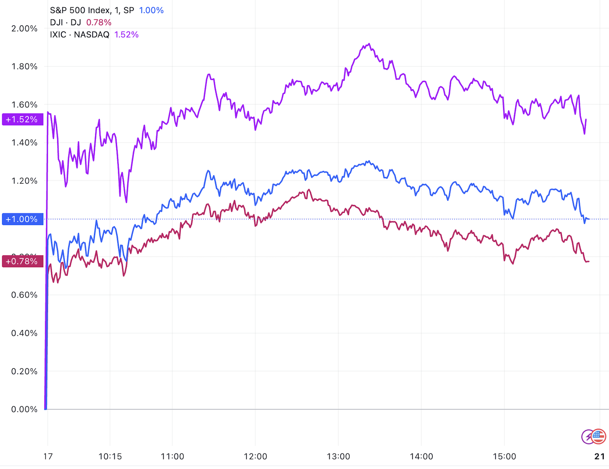Click the purple lightning bolt event icon
This screenshot has width=609, height=469.
588,437
